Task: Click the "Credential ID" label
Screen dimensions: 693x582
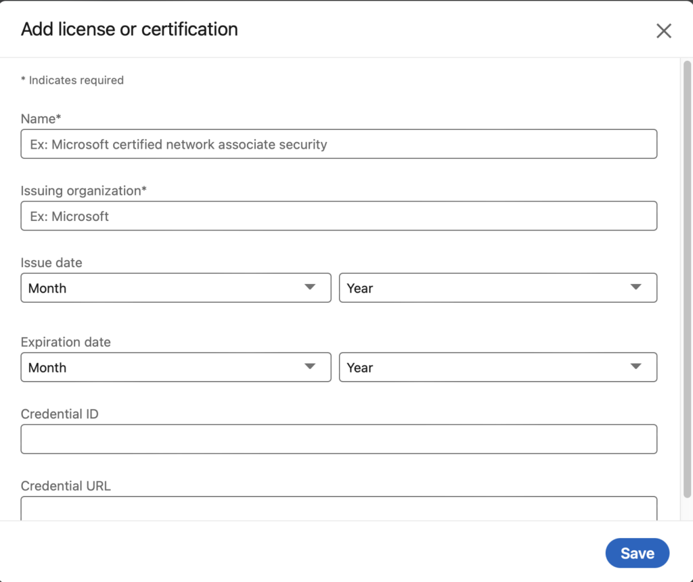Action: (60, 414)
